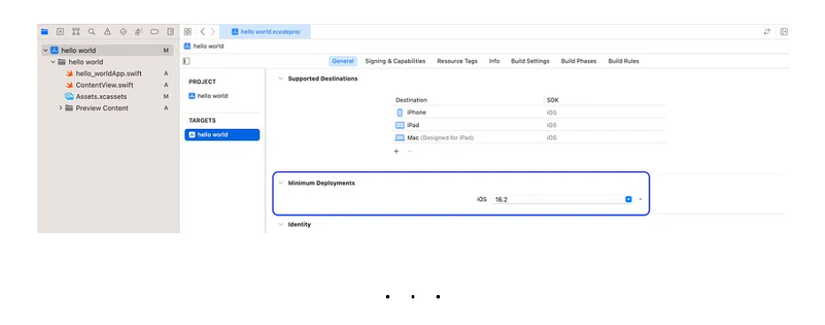Switch to the General tab
Image resolution: width=825 pixels, height=325 pixels.
(x=343, y=61)
